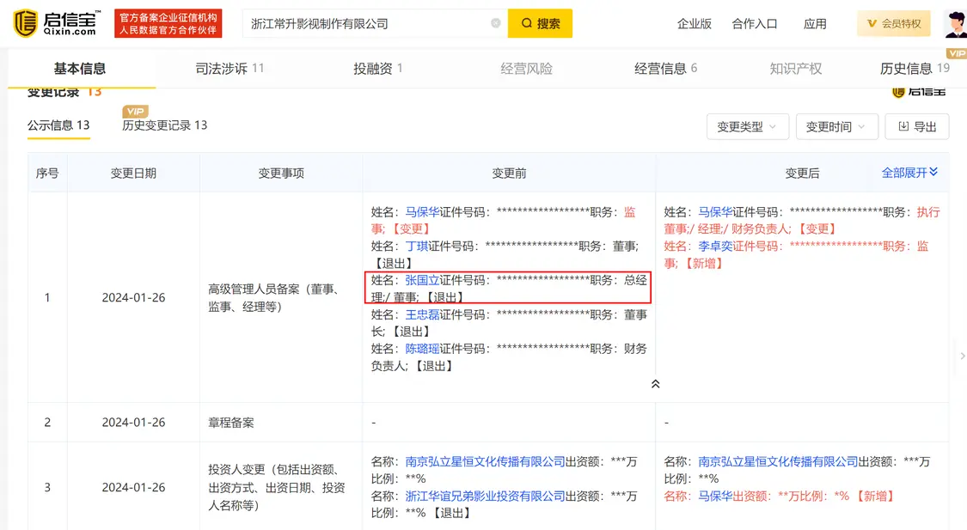This screenshot has height=530, width=967.
Task: Open the business information tab
Action: 665,69
